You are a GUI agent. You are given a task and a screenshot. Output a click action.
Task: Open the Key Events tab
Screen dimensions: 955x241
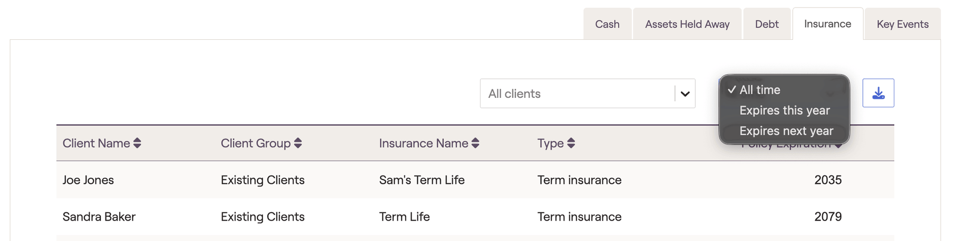point(902,24)
